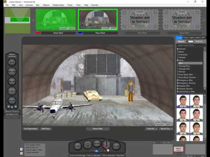Select Drum Band, Women tree item
Screen dimensions: 210x157
[187, 77]
